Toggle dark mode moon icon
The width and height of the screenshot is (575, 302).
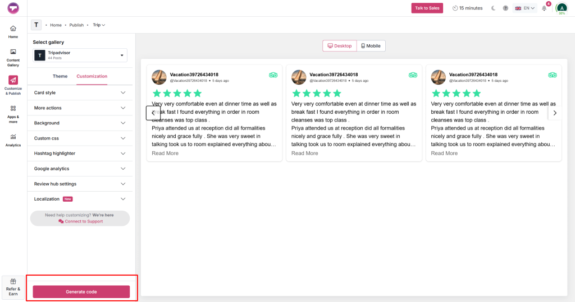pyautogui.click(x=493, y=8)
